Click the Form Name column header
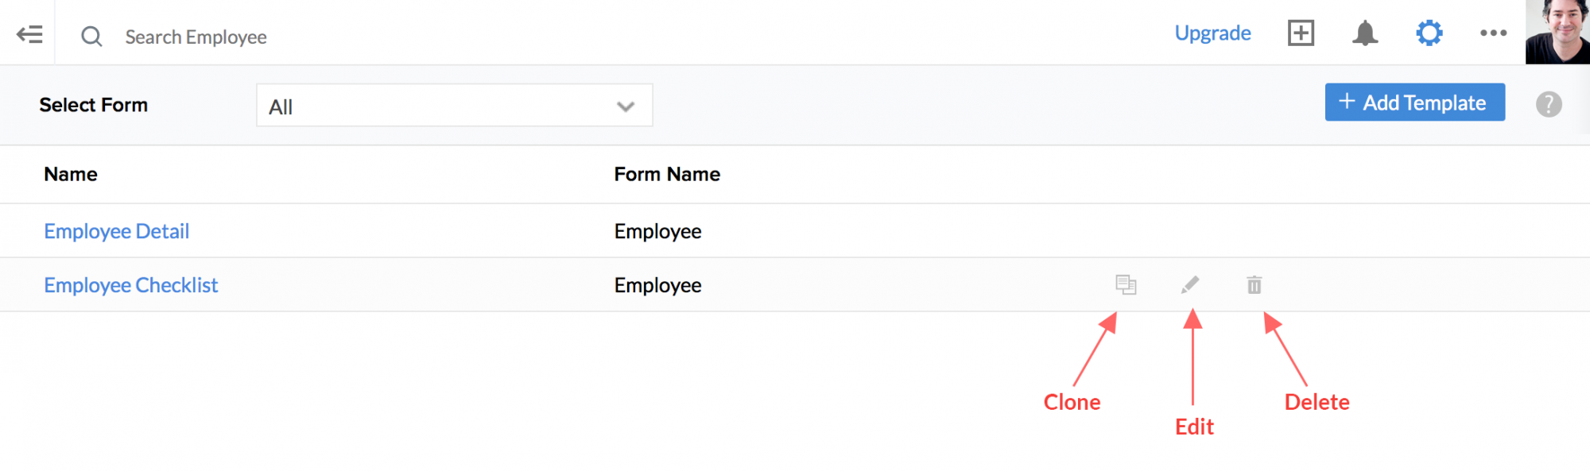Viewport: 1590px width, 471px height. (x=666, y=175)
